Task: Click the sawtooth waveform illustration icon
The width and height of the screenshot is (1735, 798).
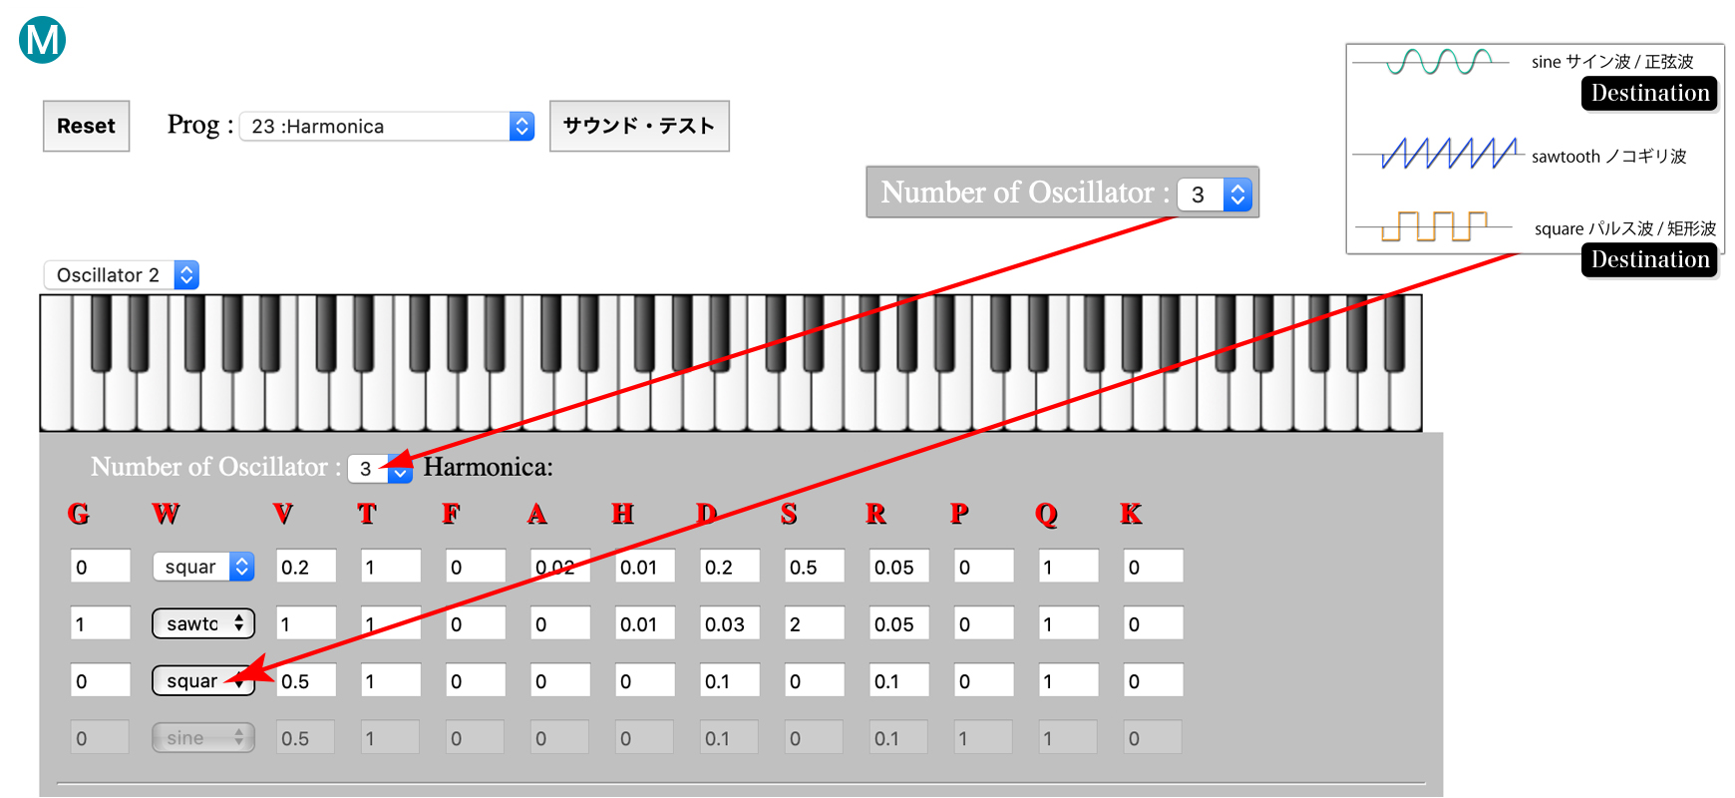Action: pos(1438,154)
